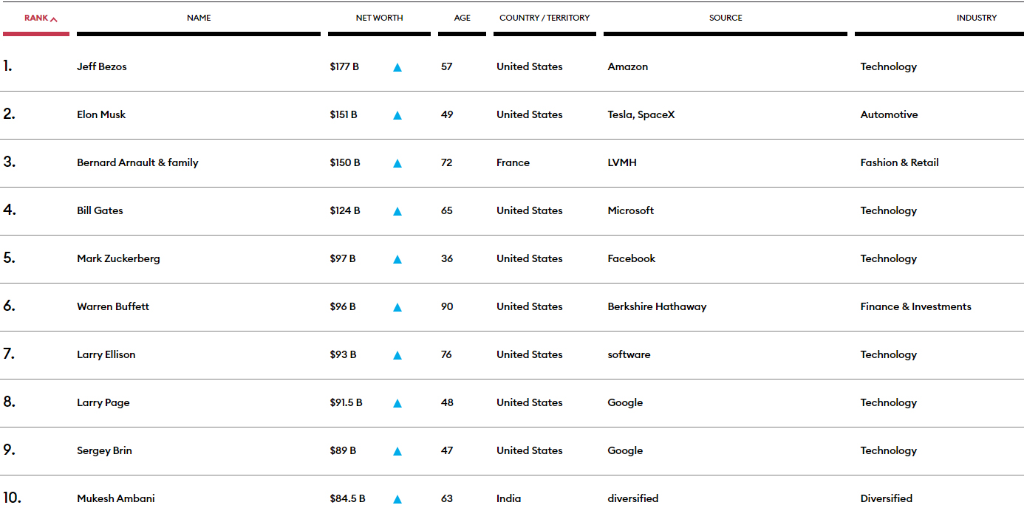Click the up arrow beside Warren Buffett's $96 B
The width and height of the screenshot is (1024, 522).
point(397,307)
